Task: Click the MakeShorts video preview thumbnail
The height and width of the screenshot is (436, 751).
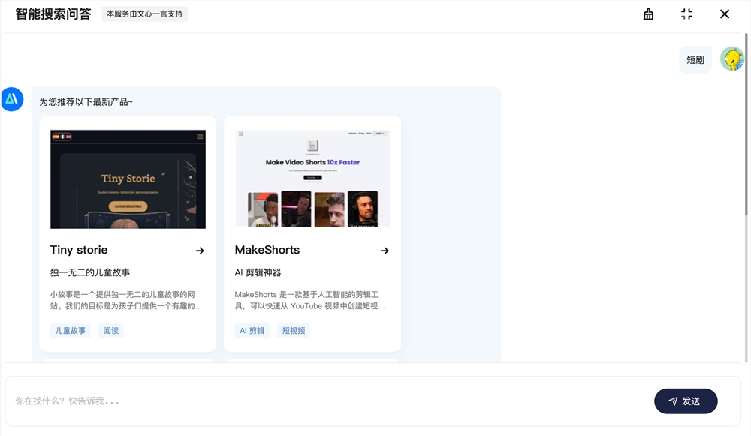Action: (312, 178)
